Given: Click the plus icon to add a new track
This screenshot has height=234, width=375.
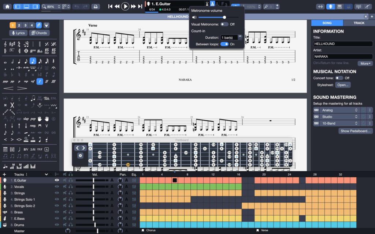Looking at the screenshot, I should coord(4,174).
